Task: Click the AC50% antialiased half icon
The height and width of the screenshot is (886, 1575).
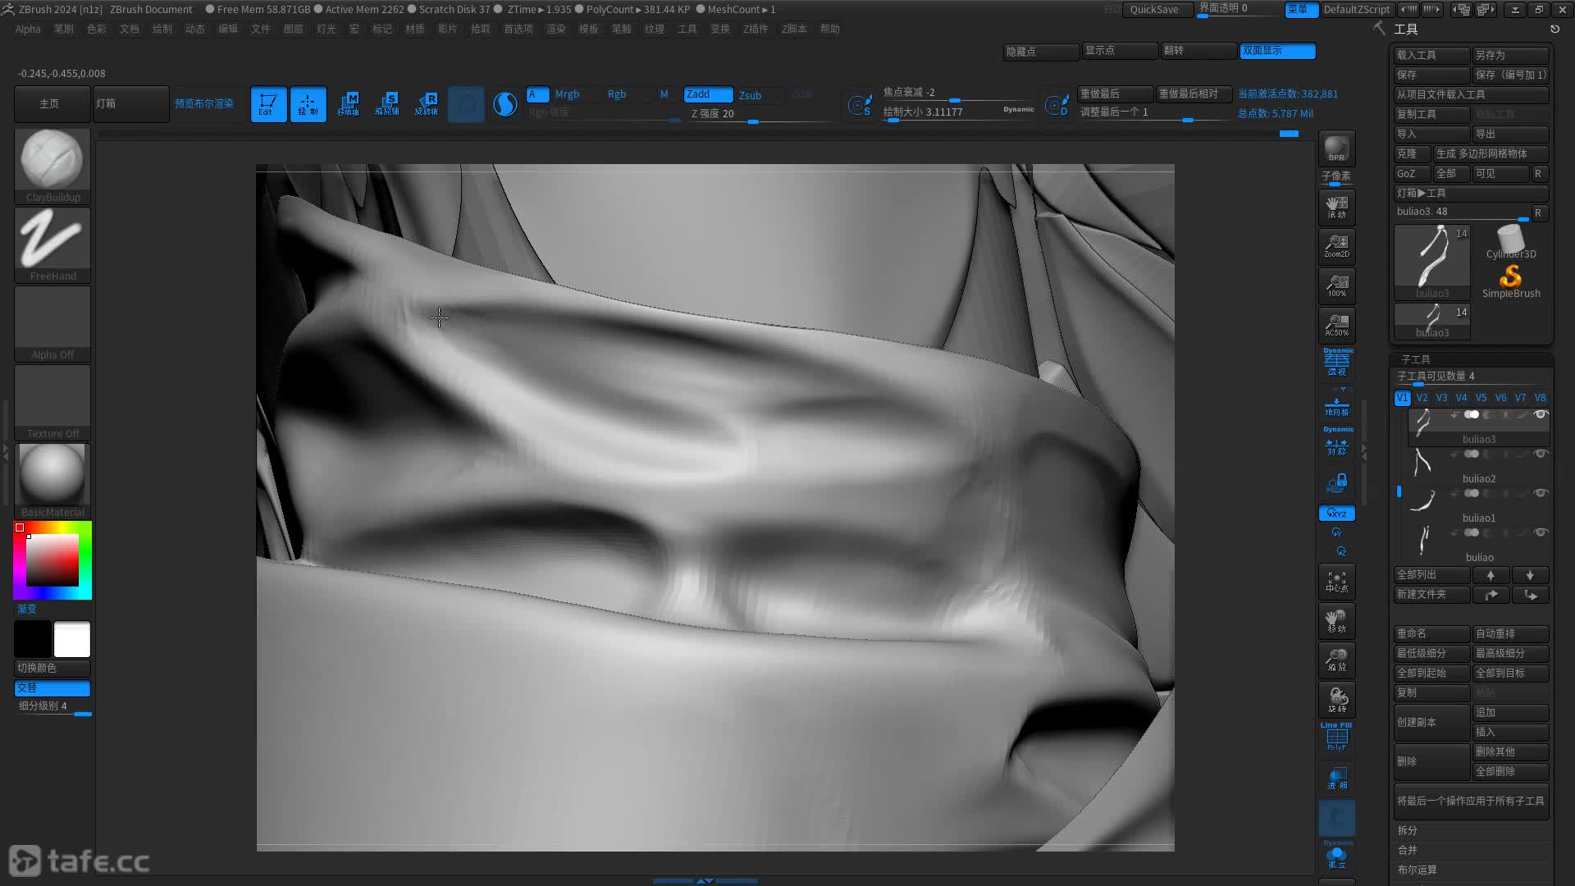Action: (1336, 325)
